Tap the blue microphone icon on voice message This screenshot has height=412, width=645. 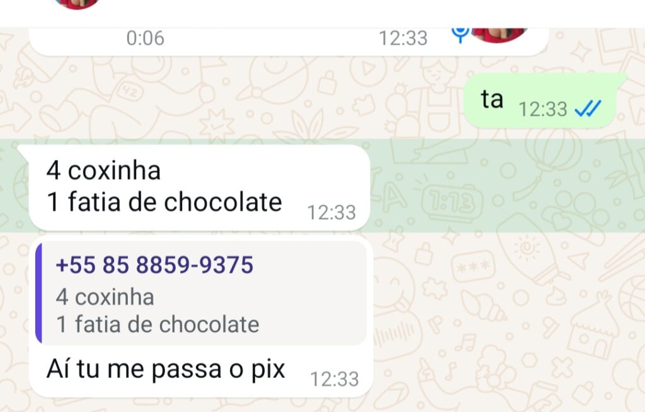[460, 34]
